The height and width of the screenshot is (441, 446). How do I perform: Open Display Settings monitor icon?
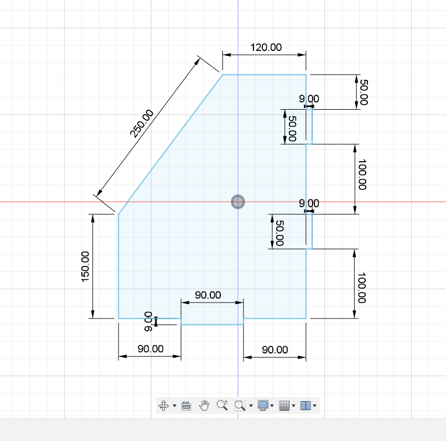click(x=263, y=405)
